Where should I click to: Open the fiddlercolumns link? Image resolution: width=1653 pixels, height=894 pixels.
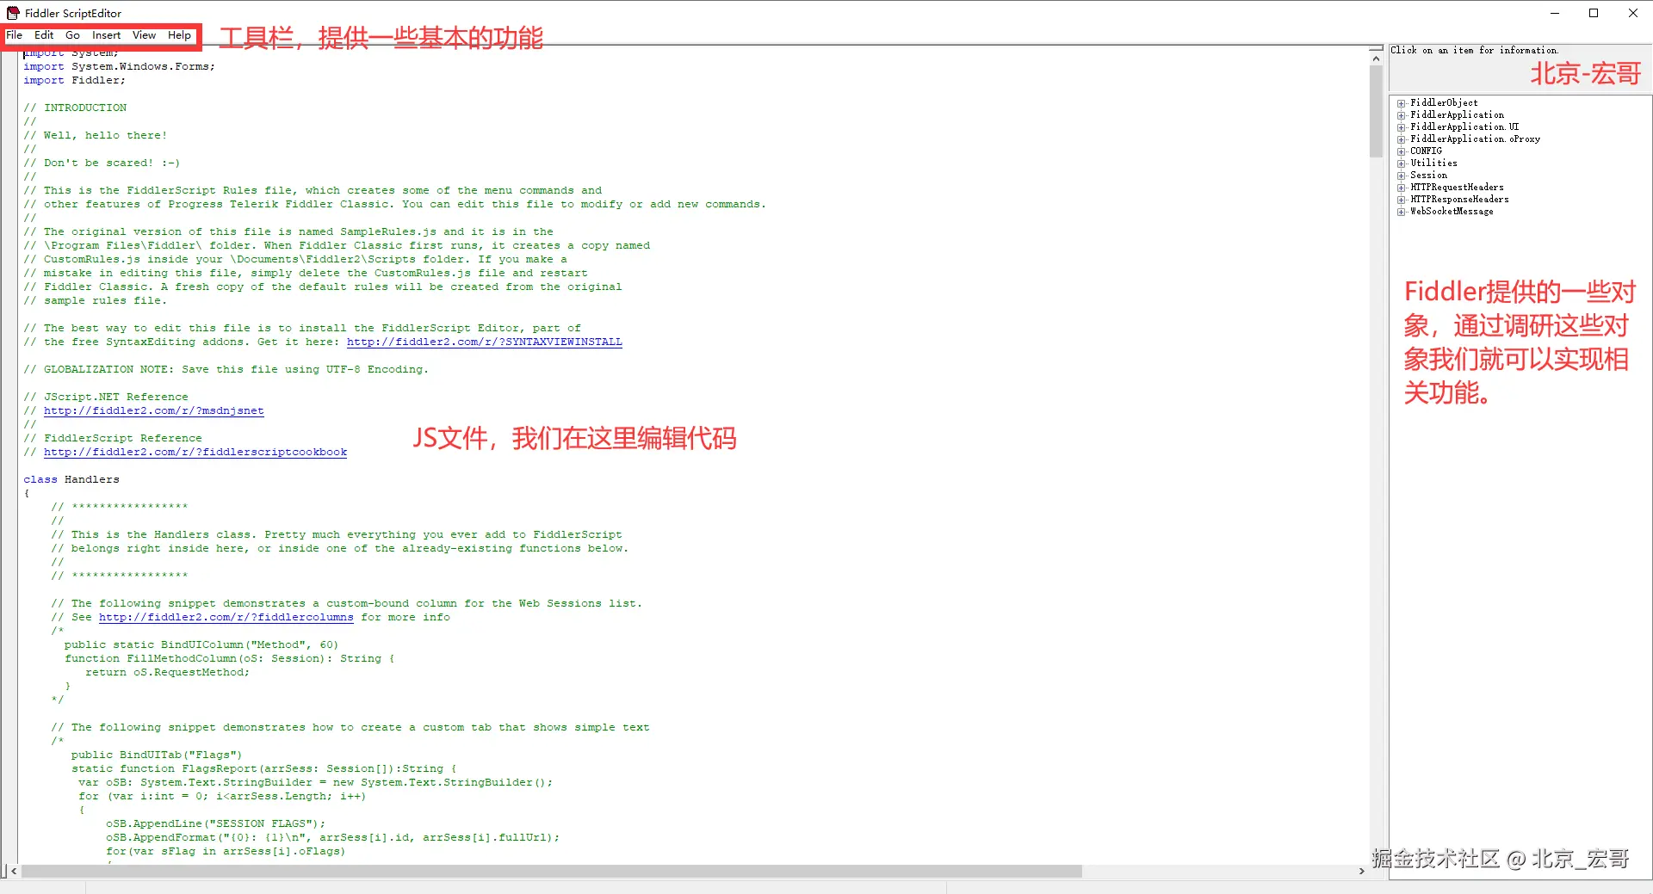point(226,617)
